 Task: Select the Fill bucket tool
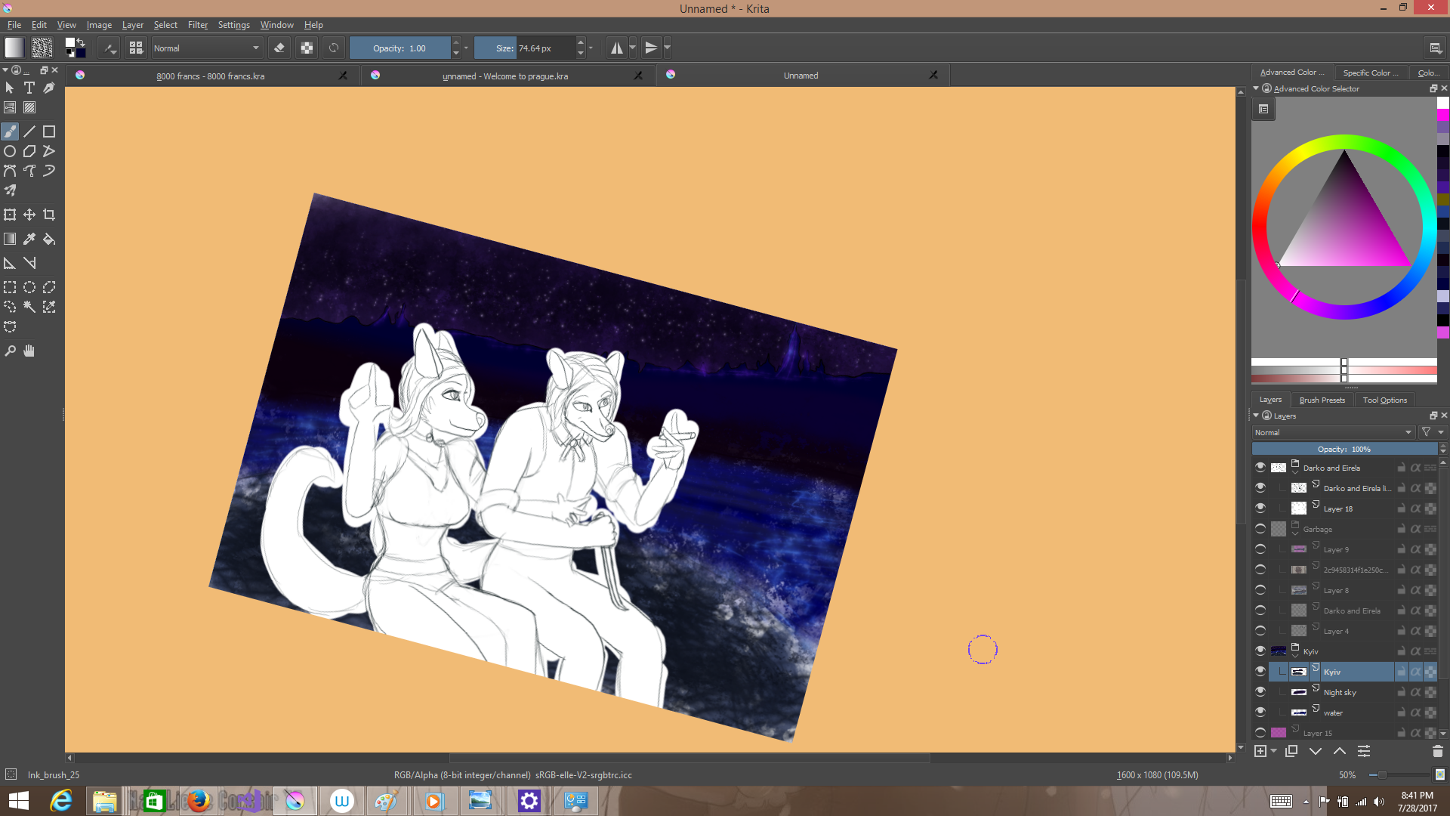49,239
